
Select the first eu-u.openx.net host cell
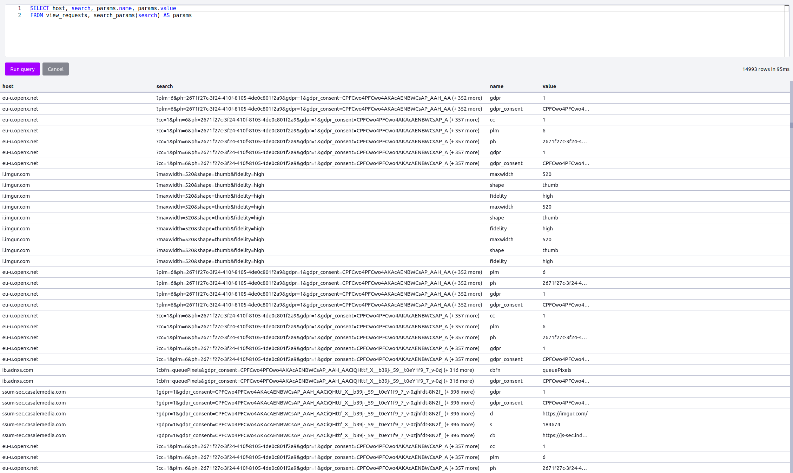pos(20,98)
